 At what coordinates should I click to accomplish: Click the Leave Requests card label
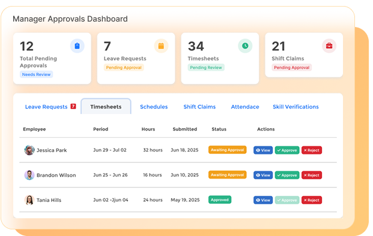point(125,58)
